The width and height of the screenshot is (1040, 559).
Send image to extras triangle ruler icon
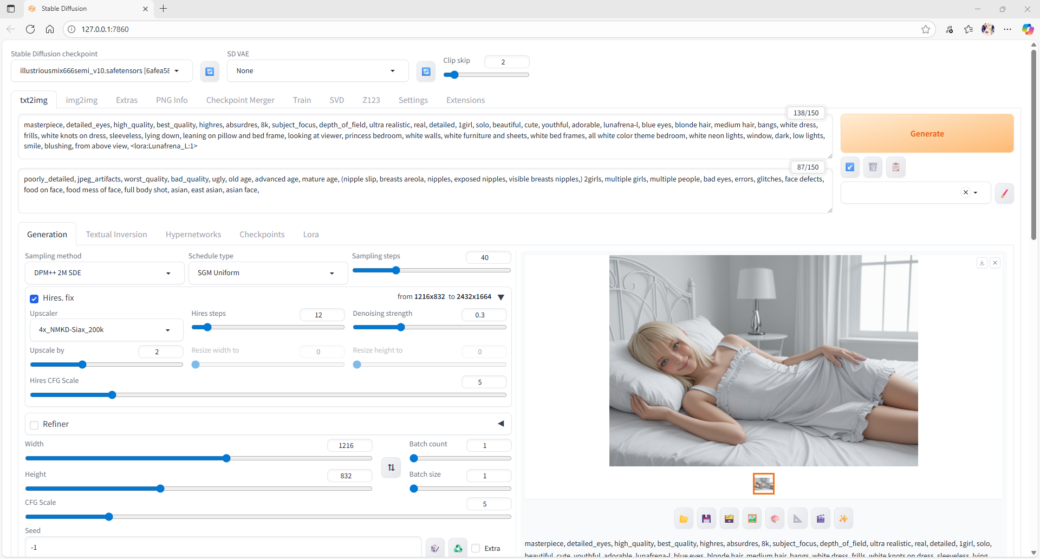(797, 519)
